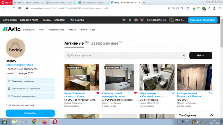223x125 pixels.
Task: Open the Ещё categories menu
Action: point(92,30)
